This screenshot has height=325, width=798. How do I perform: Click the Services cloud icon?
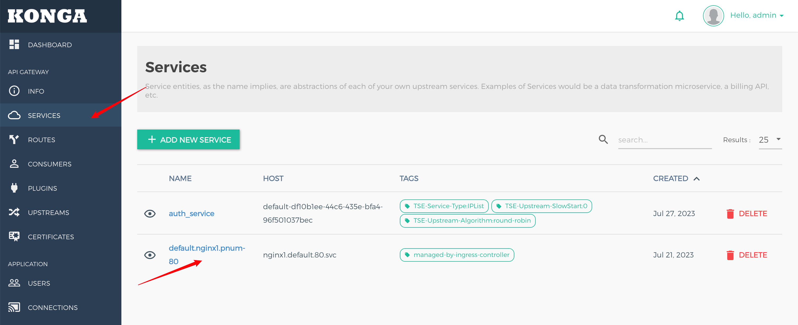coord(14,115)
